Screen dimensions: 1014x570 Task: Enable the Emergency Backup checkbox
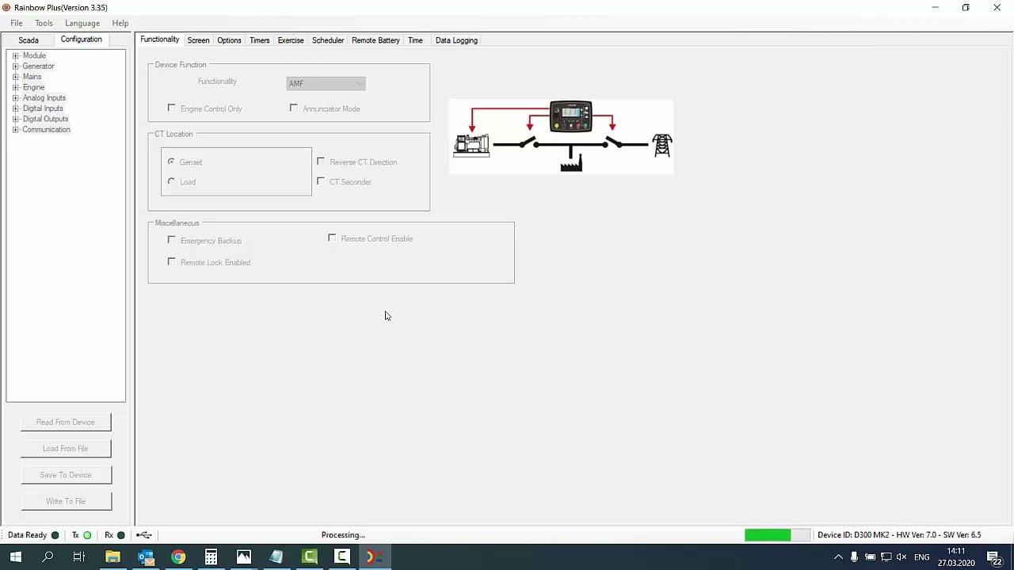pyautogui.click(x=172, y=240)
